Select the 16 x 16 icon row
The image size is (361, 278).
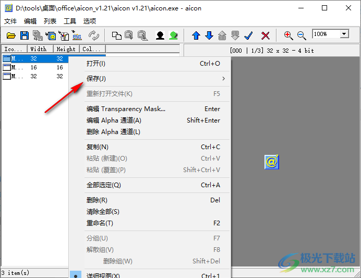point(35,67)
